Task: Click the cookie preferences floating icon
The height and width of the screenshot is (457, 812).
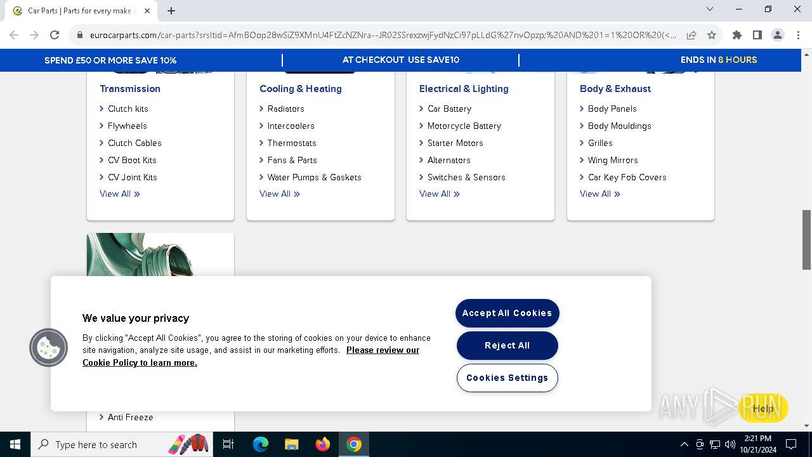Action: (x=48, y=347)
